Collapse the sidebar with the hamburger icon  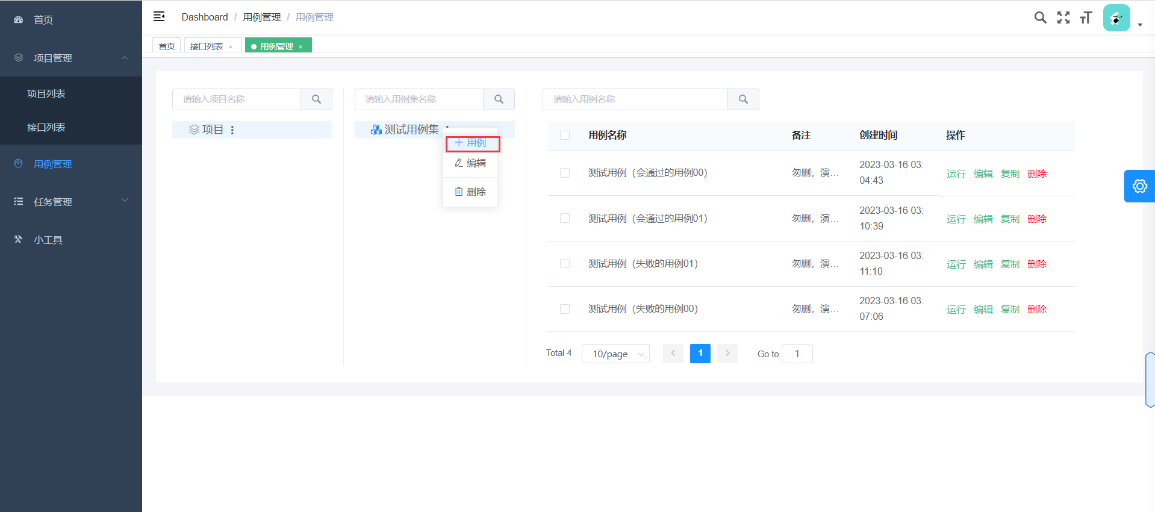159,16
